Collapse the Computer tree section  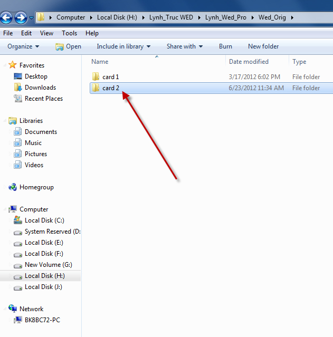point(5,209)
